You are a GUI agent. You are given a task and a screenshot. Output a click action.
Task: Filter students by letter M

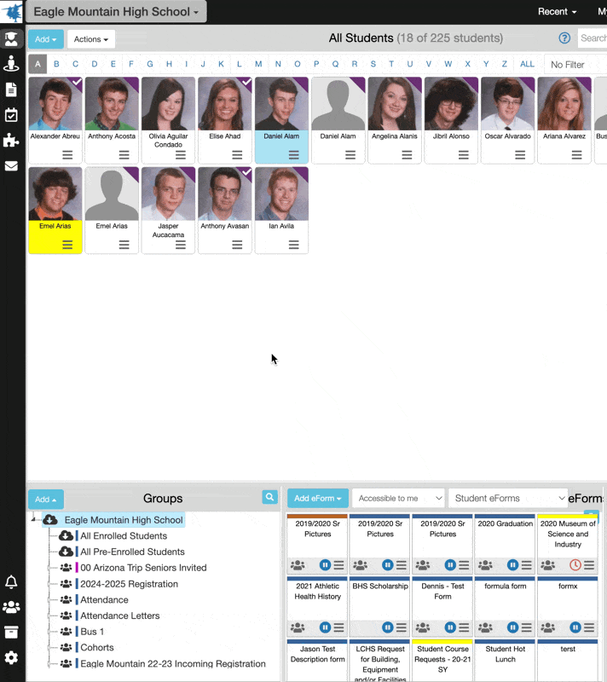[258, 64]
